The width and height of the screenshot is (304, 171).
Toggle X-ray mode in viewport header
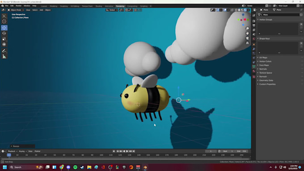(x=232, y=10)
